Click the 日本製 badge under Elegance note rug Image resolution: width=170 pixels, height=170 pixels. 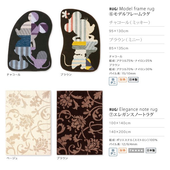[151, 150]
